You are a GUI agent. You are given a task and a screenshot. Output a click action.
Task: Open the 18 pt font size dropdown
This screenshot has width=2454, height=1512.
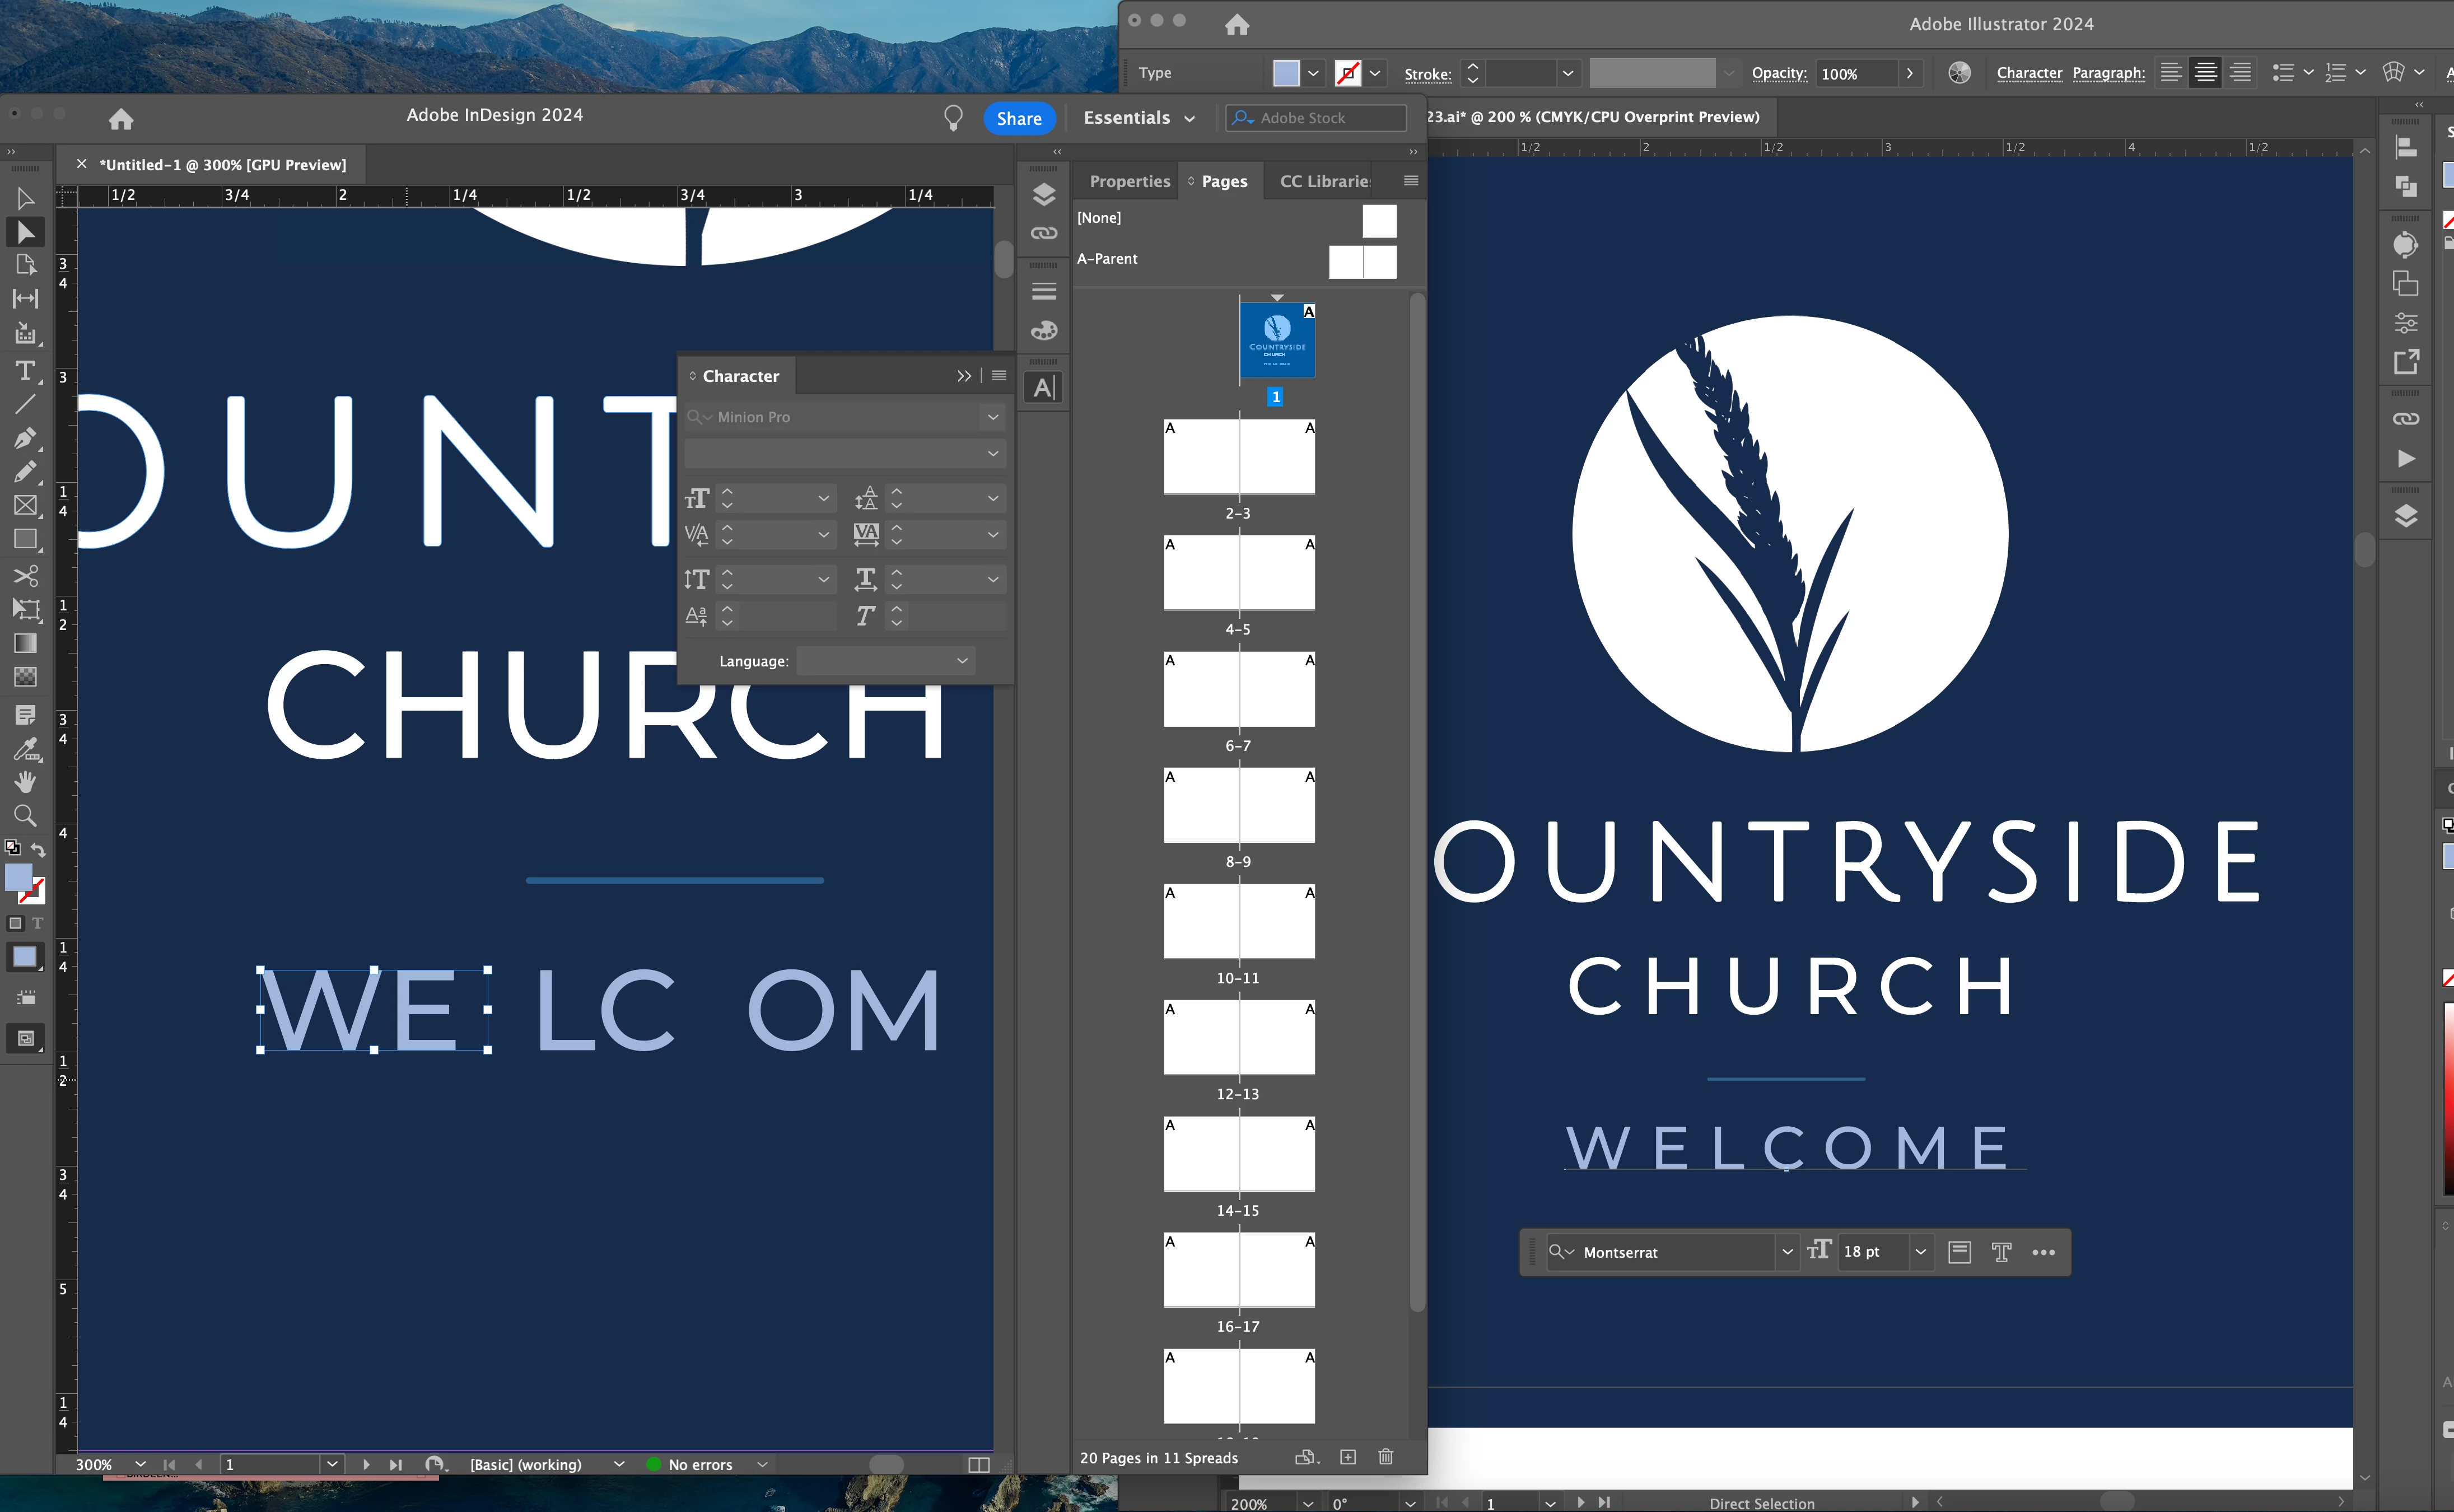(1920, 1252)
